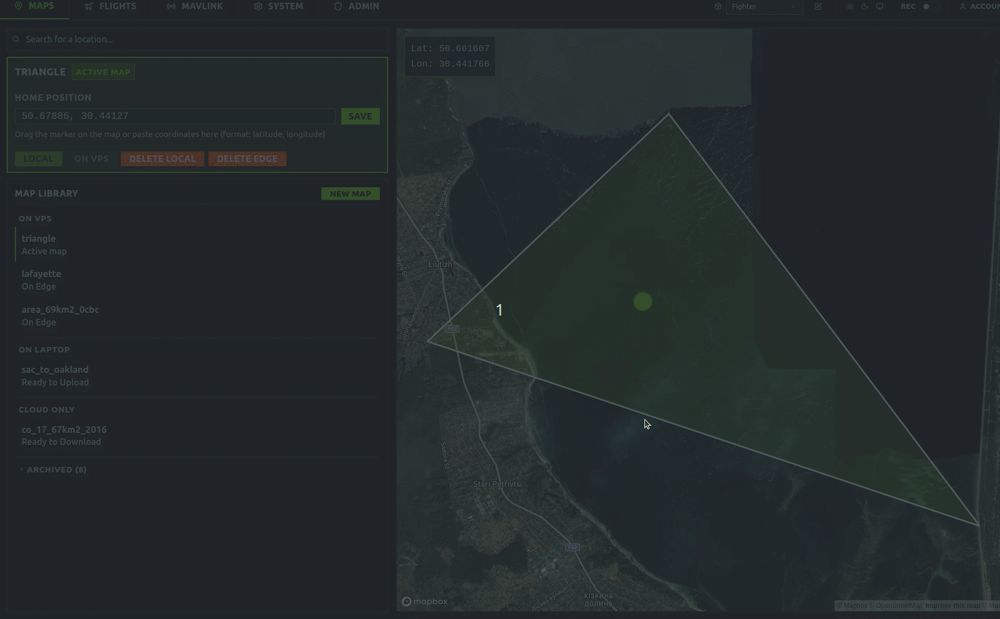Expand the ARCHIVED (8) section

click(56, 470)
